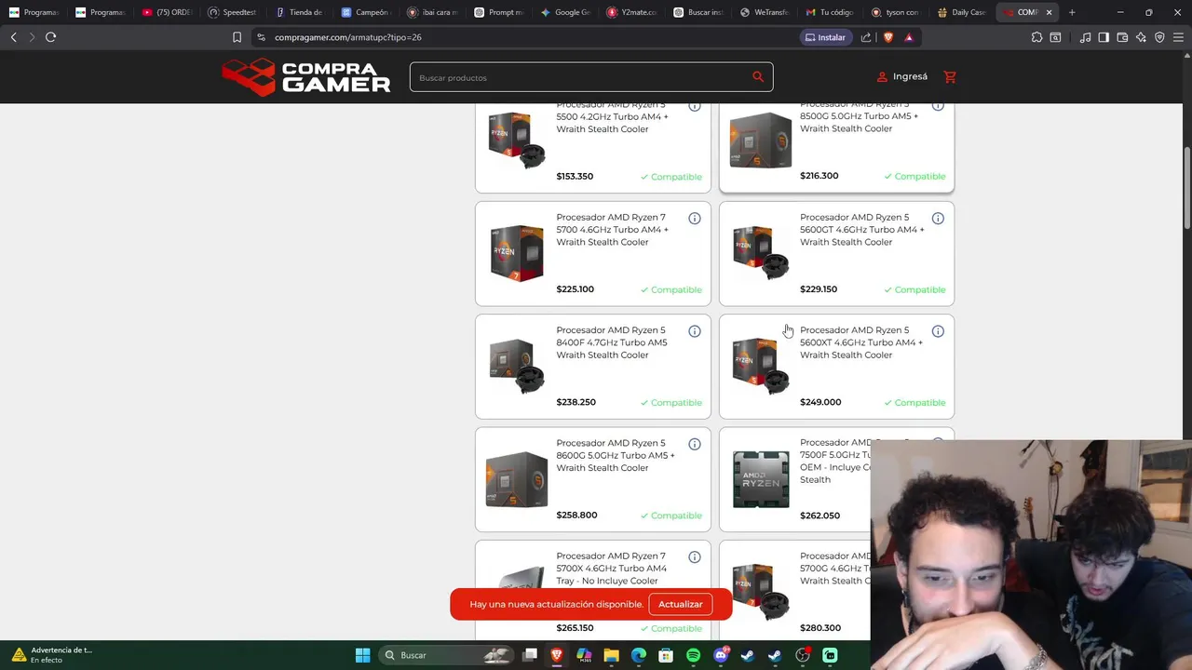
Task: Click the Brave Rewards triangle icon
Action: click(909, 37)
